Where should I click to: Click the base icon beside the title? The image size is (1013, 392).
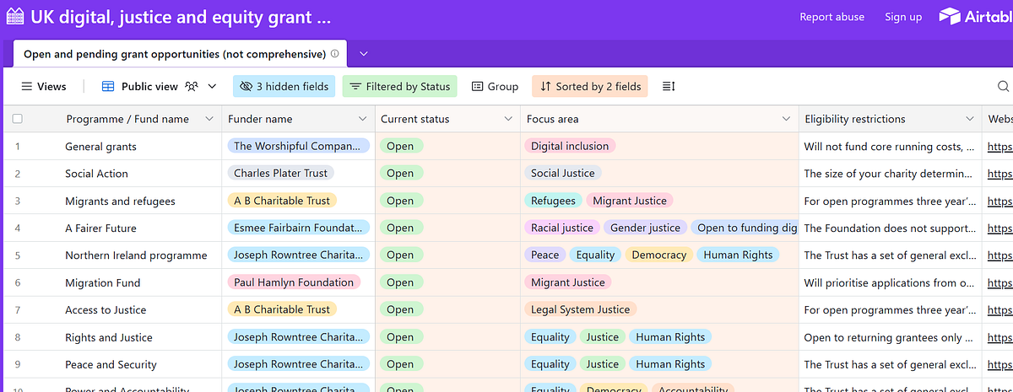pyautogui.click(x=15, y=17)
